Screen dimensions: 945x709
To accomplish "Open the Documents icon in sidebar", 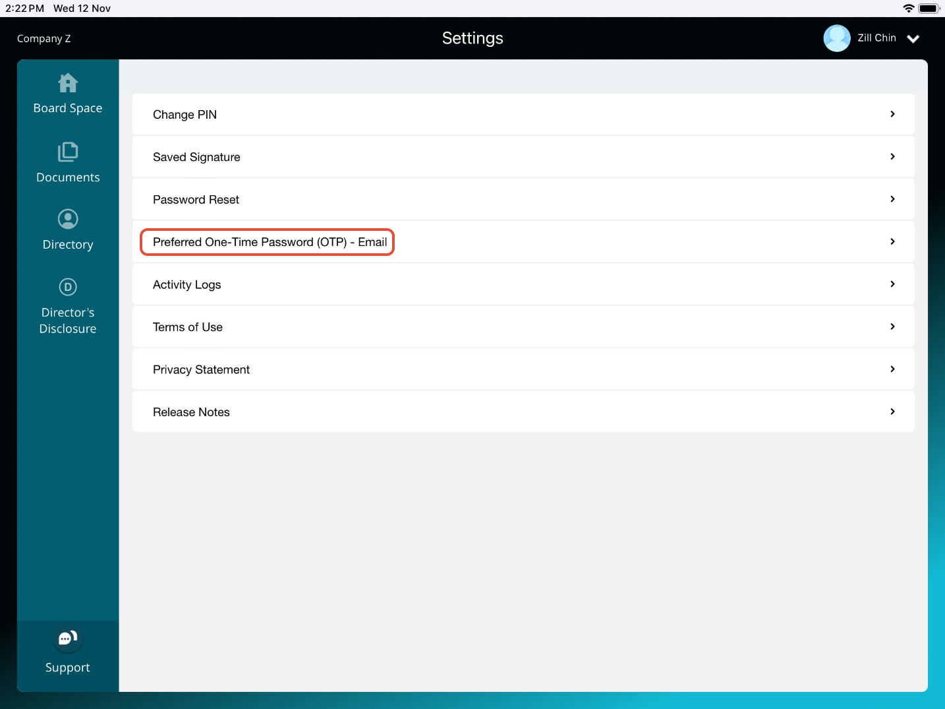I will tap(68, 152).
